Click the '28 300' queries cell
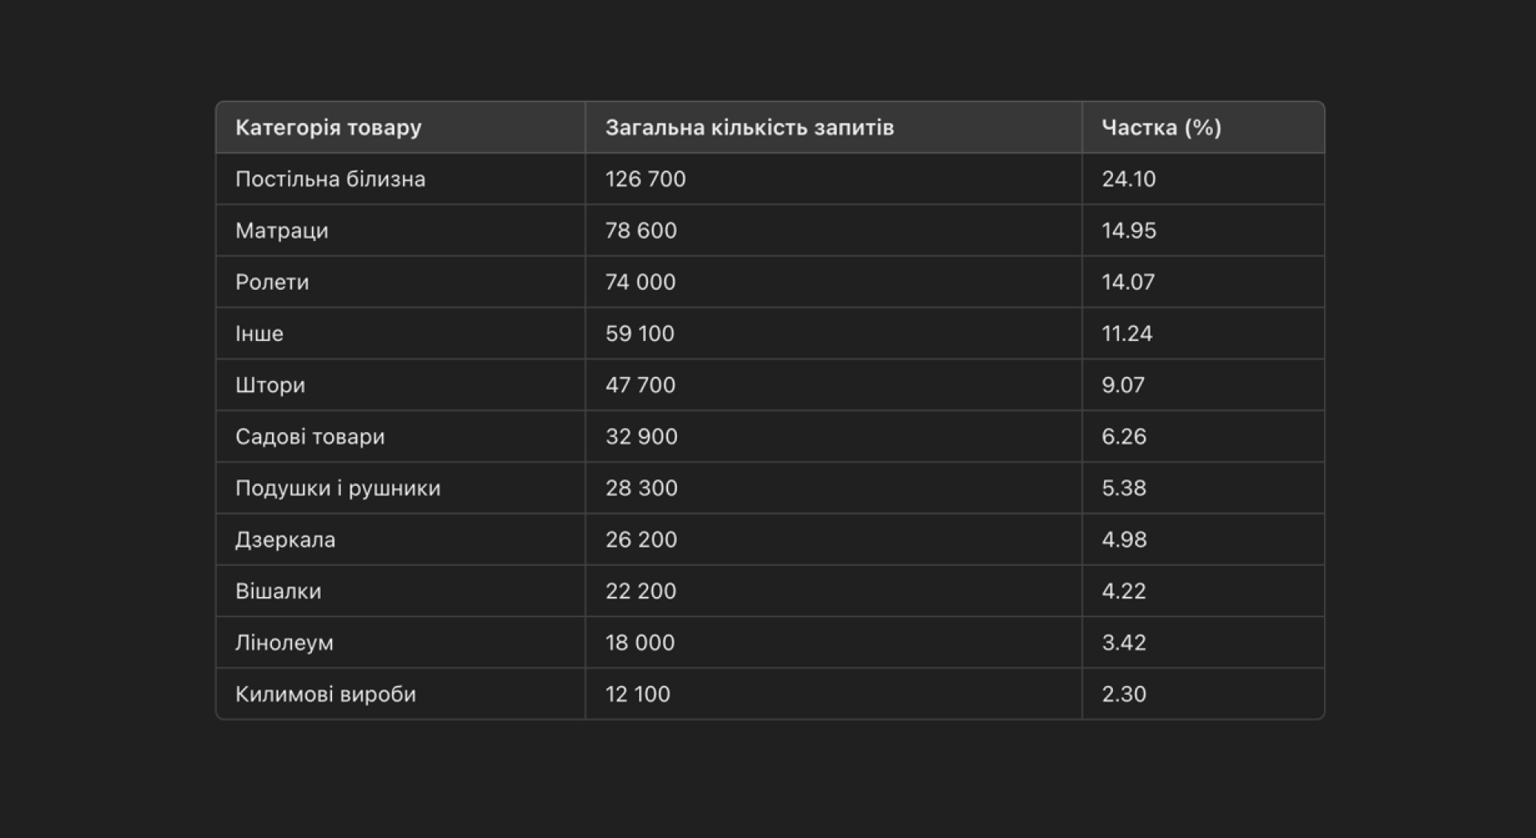 pos(834,487)
